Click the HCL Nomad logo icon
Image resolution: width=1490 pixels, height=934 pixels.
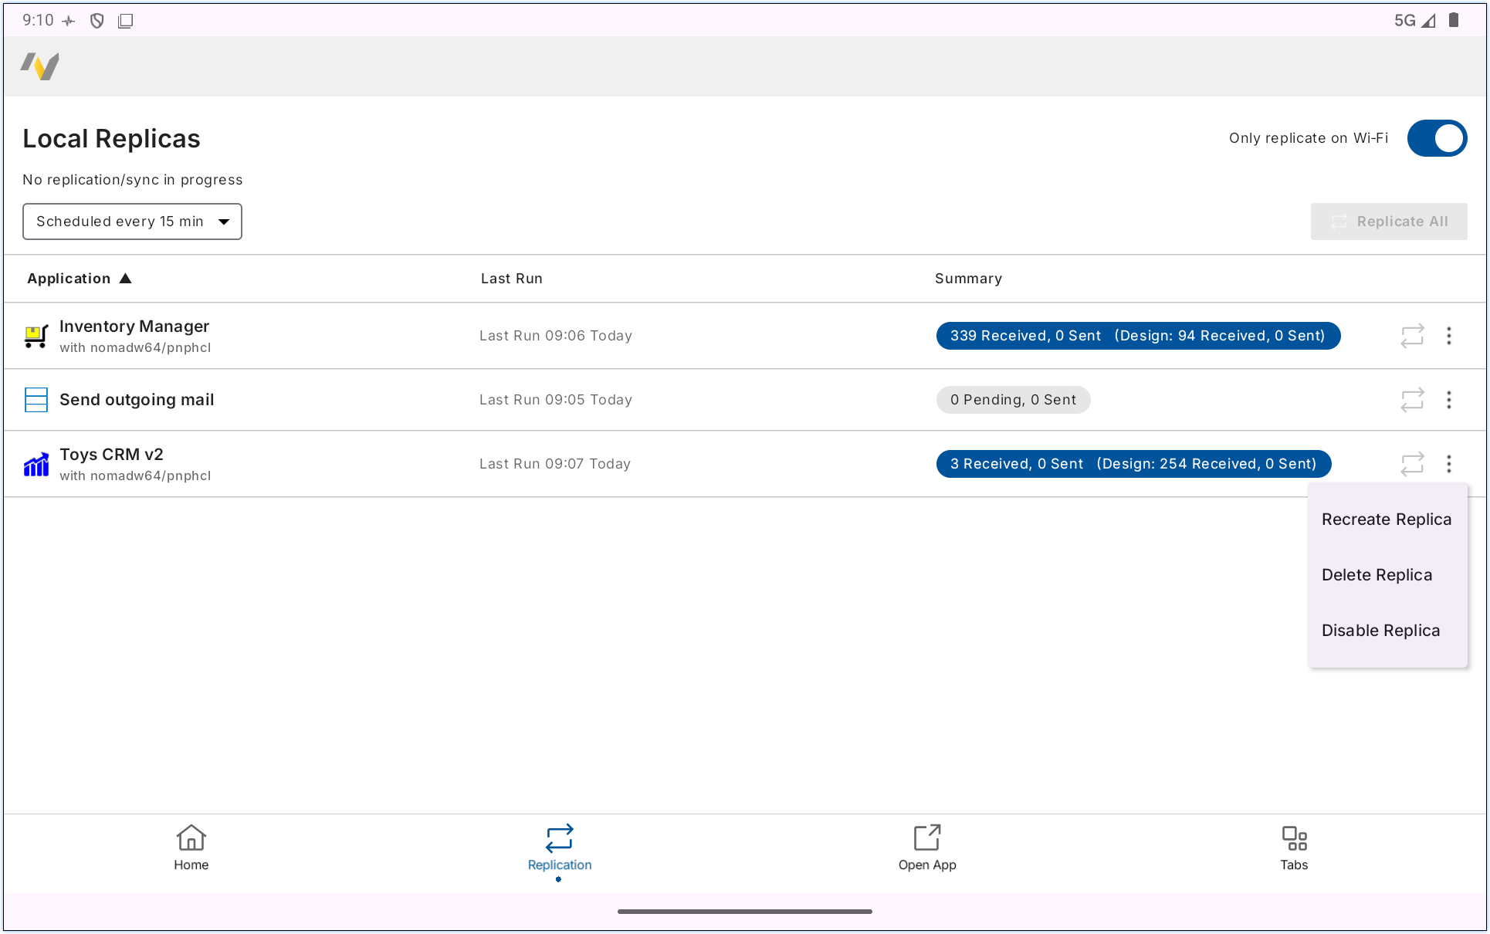[x=40, y=66]
